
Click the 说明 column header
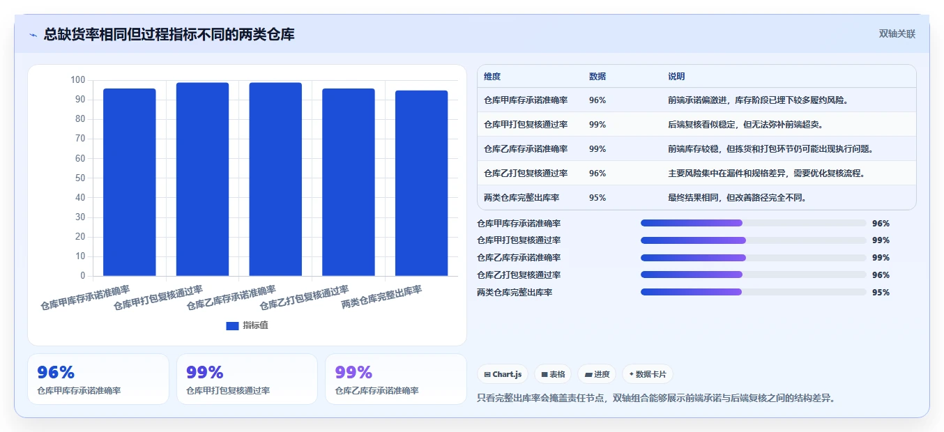click(676, 77)
